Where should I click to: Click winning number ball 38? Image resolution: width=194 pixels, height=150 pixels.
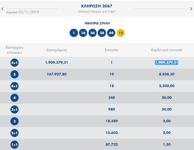(x=102, y=33)
